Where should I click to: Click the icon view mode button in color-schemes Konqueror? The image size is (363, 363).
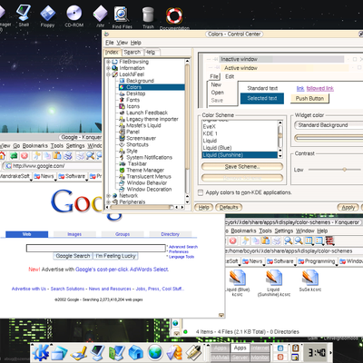[309, 240]
